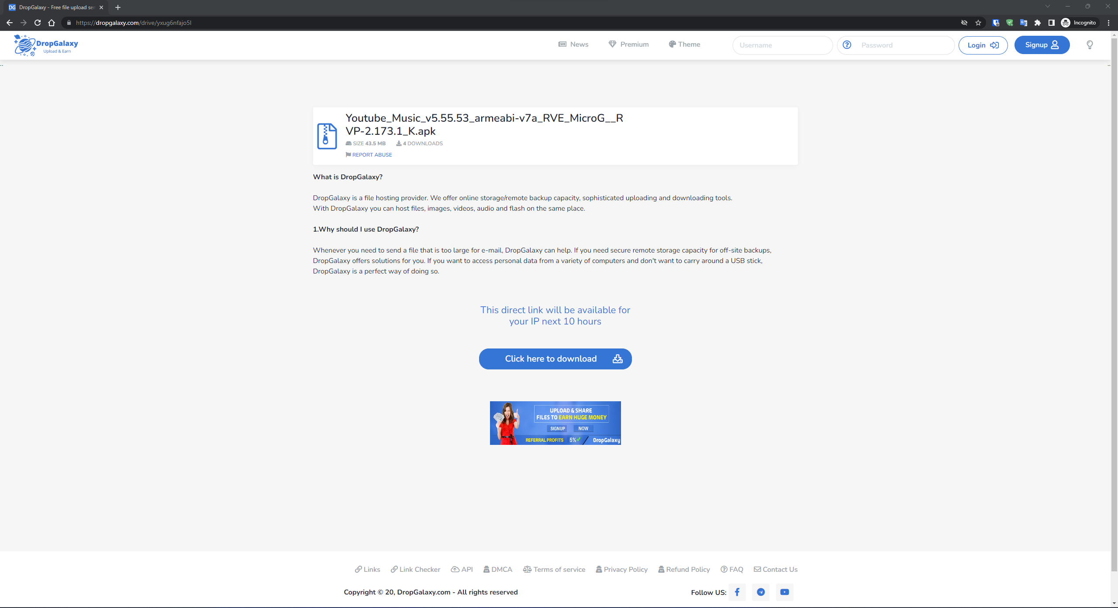Open YouTube channel via footer icon
The height and width of the screenshot is (608, 1118).
pos(784,592)
